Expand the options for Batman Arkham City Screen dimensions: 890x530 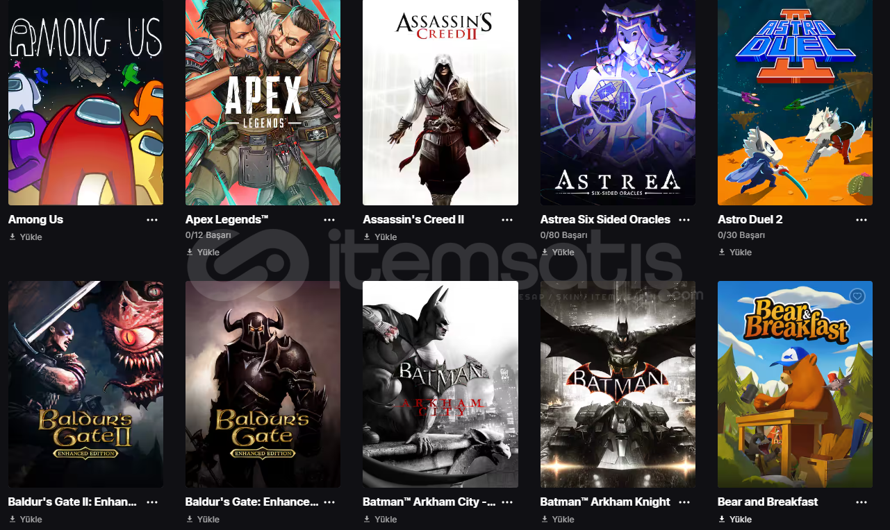point(507,502)
